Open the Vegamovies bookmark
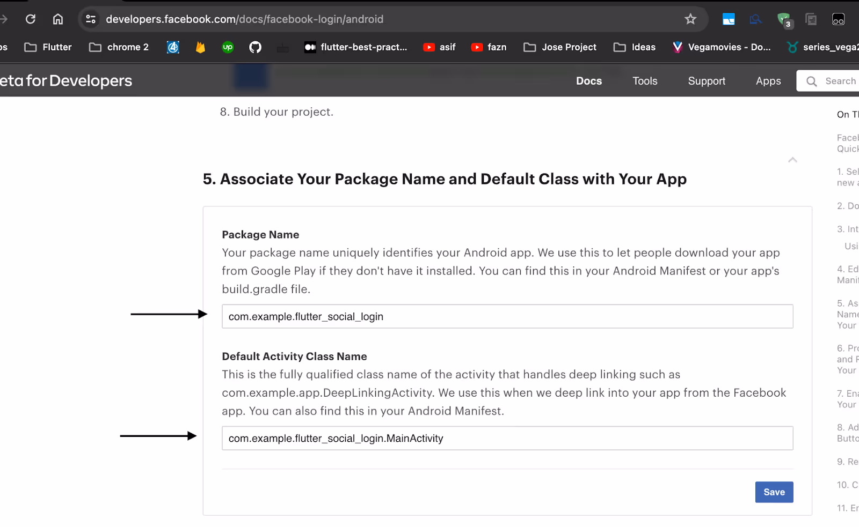Image resolution: width=859 pixels, height=527 pixels. coord(722,47)
